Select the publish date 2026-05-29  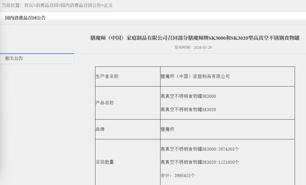click(x=202, y=48)
